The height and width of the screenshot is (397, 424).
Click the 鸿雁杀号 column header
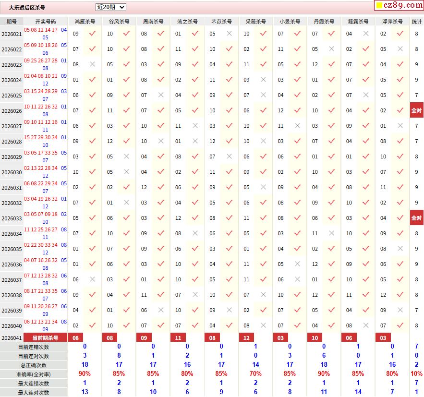click(85, 22)
